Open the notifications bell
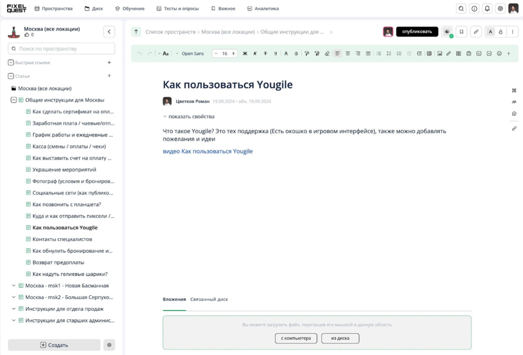 487,9
